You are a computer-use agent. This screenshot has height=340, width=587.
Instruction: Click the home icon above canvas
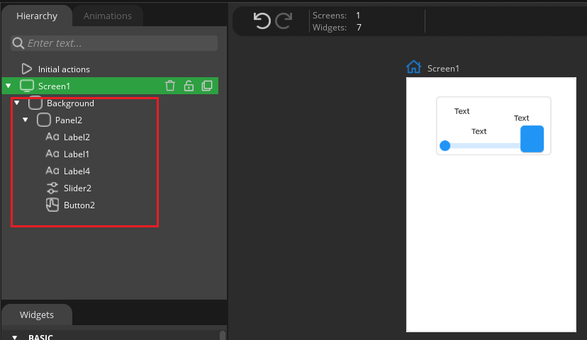414,67
